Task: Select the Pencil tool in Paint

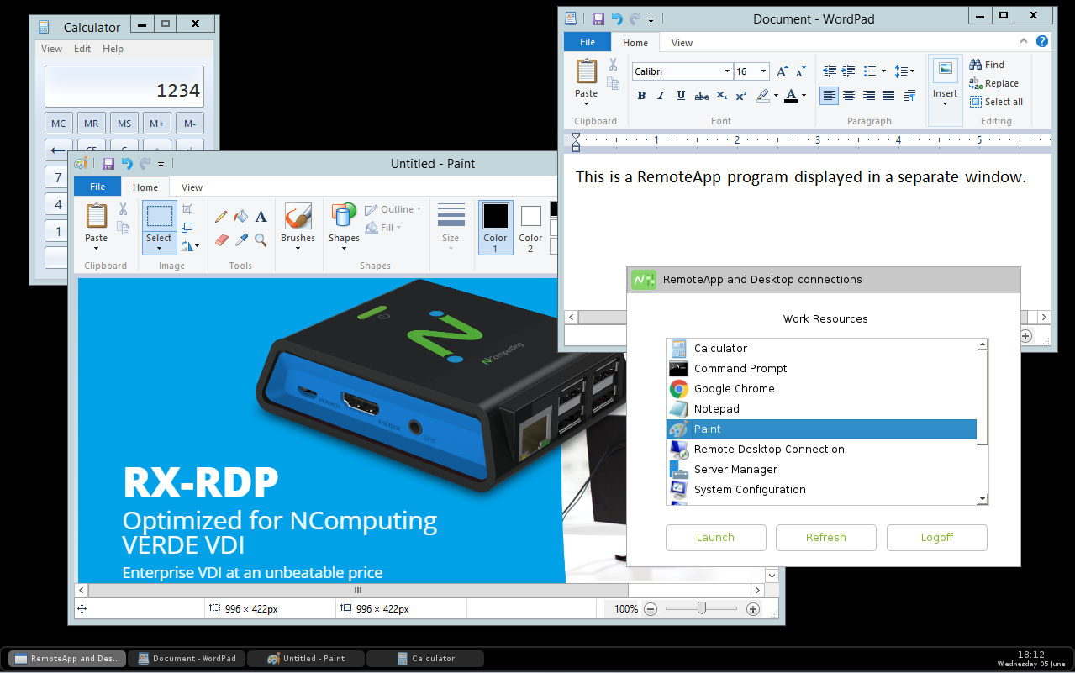Action: pos(221,217)
